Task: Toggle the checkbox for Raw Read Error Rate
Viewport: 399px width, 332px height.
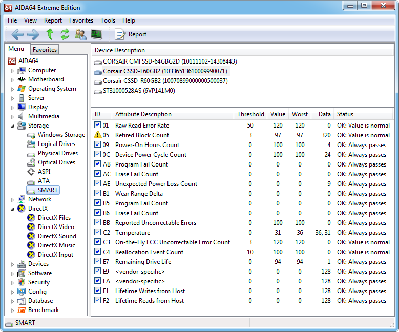Action: [97, 125]
